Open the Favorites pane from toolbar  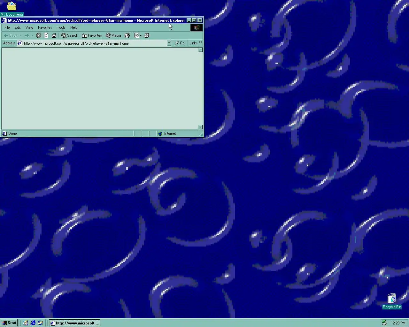pyautogui.click(x=92, y=35)
